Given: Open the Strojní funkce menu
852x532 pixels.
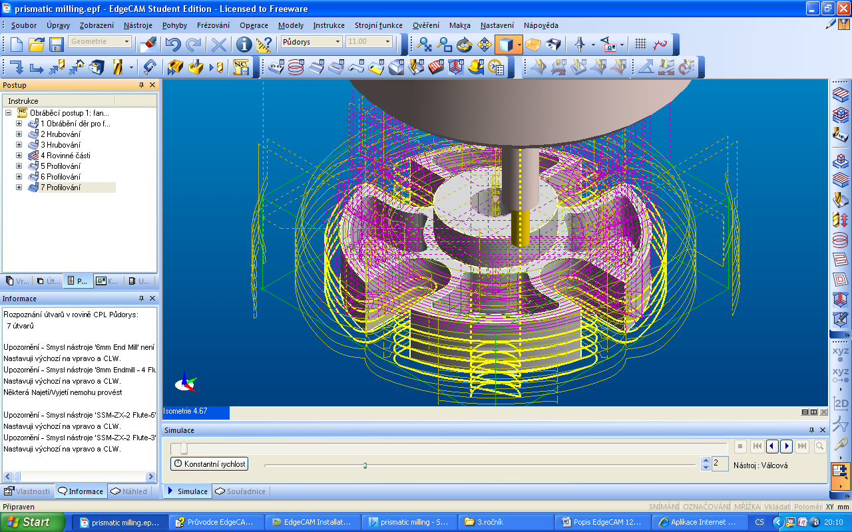Looking at the screenshot, I should pyautogui.click(x=378, y=25).
